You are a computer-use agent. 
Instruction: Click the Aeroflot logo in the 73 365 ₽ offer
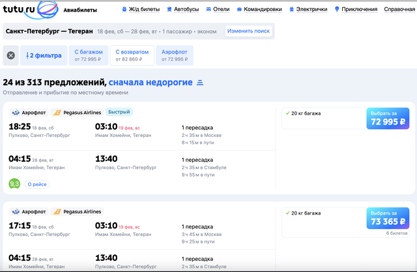coord(16,211)
